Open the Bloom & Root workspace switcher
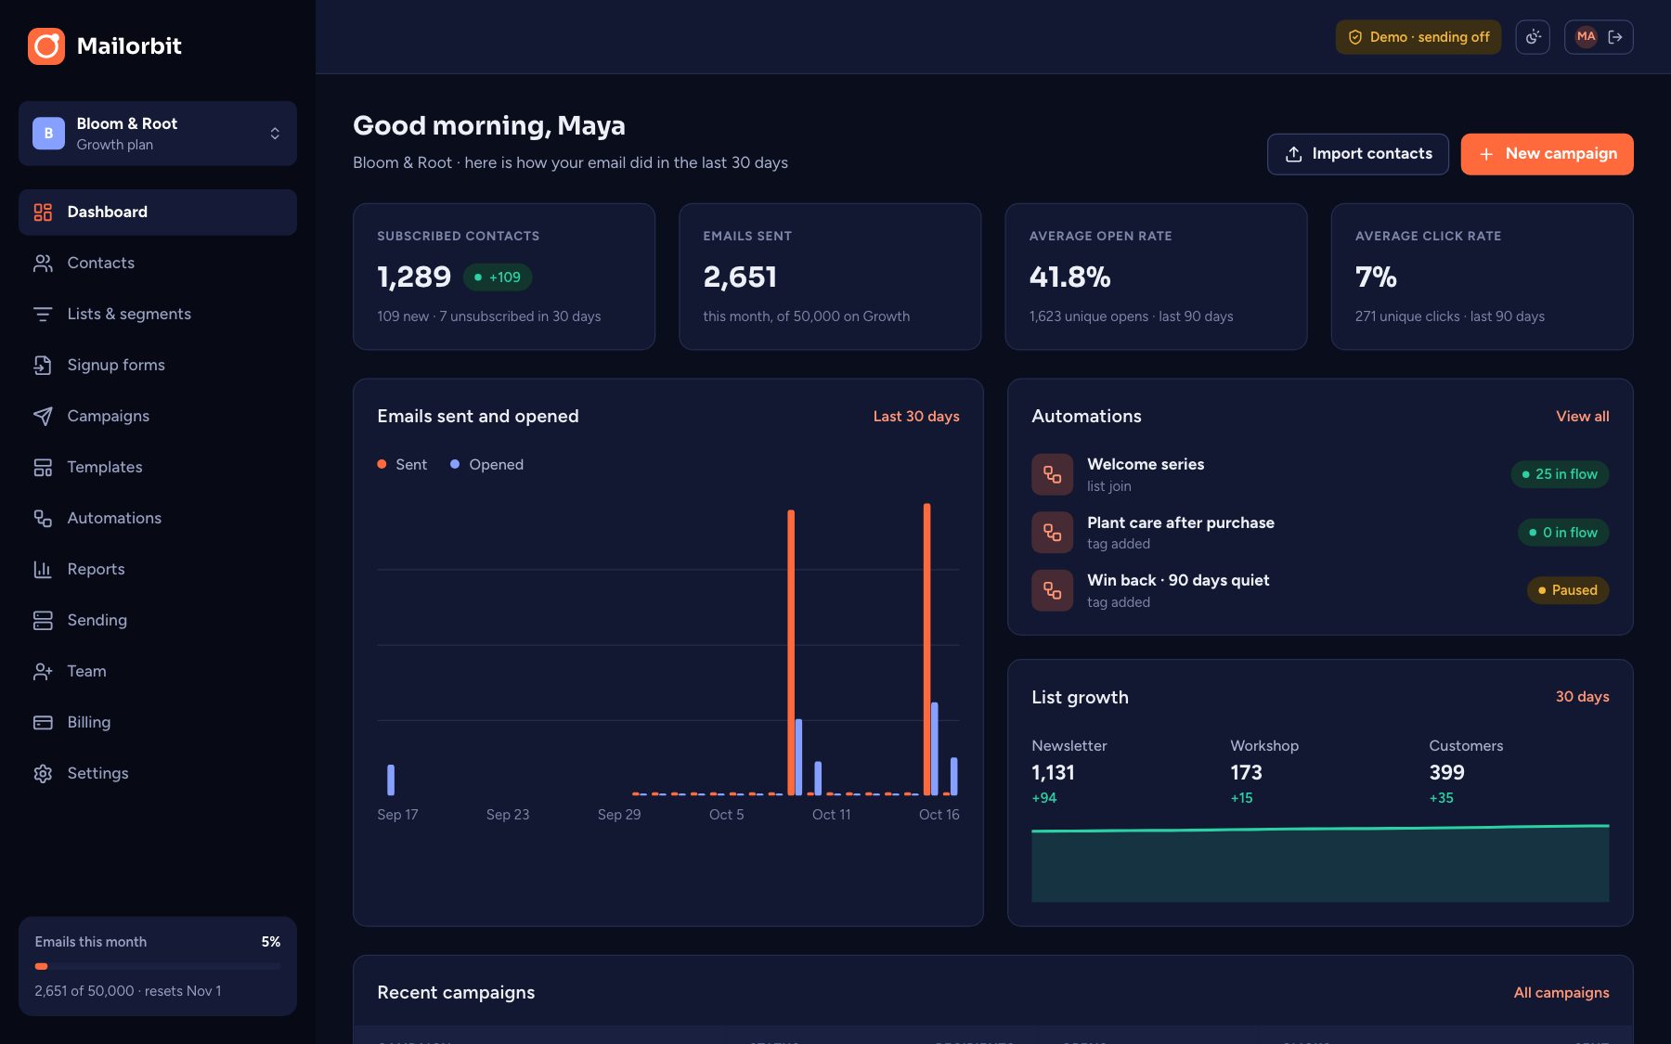This screenshot has width=1671, height=1044. tap(158, 134)
